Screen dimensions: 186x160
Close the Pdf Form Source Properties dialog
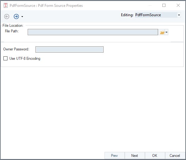click(x=178, y=5)
